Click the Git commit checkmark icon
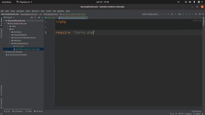205x115 pixels. pos(186,14)
